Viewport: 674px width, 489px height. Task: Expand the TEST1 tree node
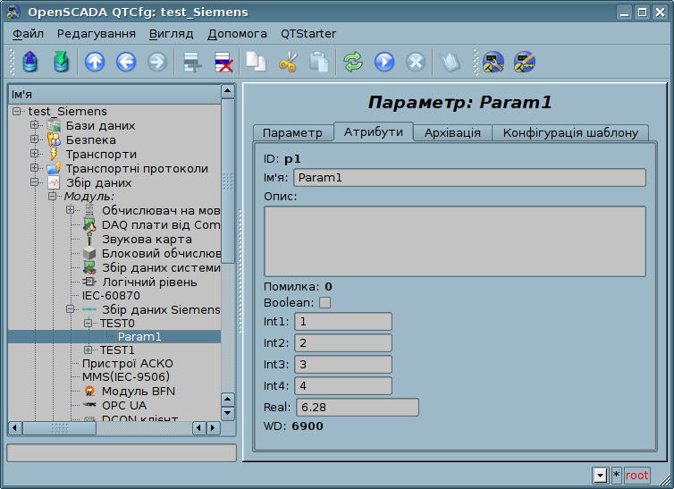tap(88, 350)
